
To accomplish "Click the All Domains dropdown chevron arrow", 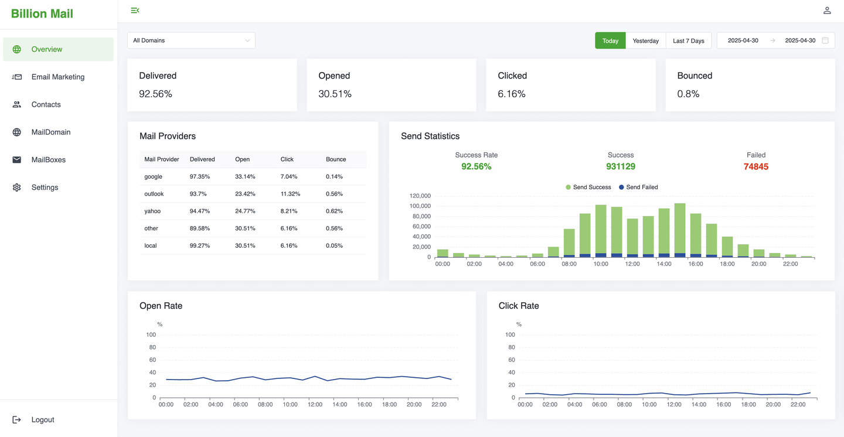I will tap(247, 40).
